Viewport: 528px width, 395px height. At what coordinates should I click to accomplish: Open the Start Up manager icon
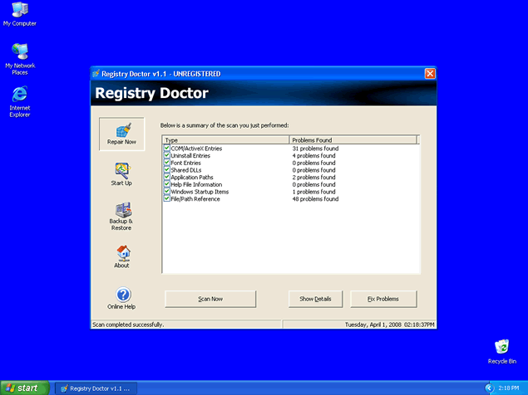(x=121, y=174)
